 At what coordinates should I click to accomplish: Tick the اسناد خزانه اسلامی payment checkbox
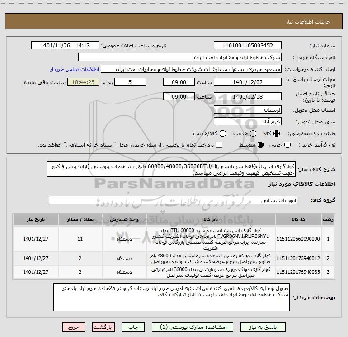(x=219, y=145)
